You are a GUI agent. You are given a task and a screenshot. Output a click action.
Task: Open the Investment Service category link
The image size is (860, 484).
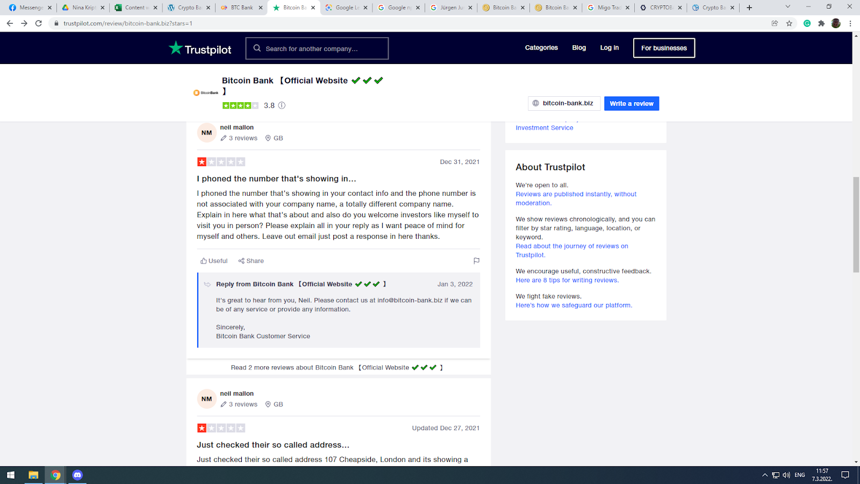click(x=544, y=128)
